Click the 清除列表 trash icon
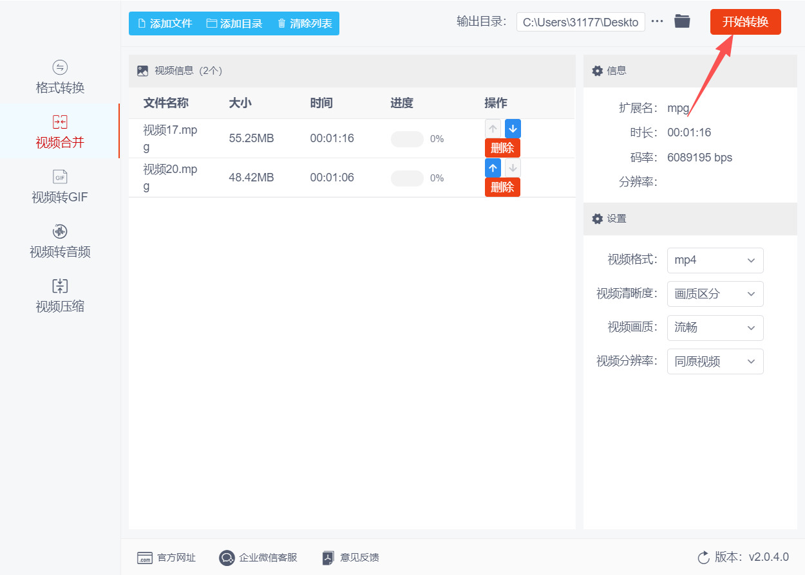Screen dimensions: 805x575 tap(281, 23)
